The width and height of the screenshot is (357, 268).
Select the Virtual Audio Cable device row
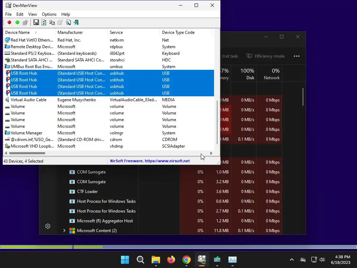[109, 99]
